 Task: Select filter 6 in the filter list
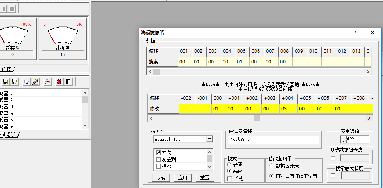coord(41,126)
